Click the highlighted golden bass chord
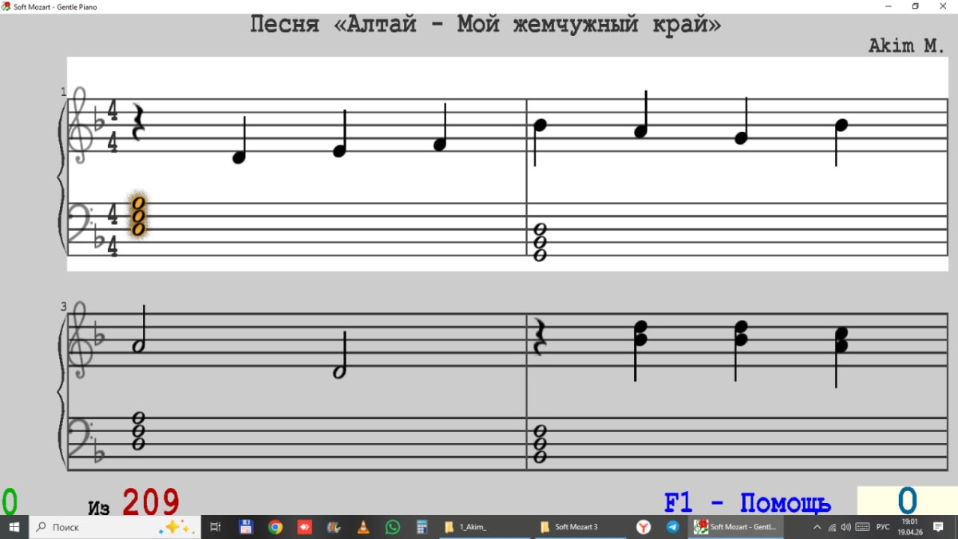The width and height of the screenshot is (958, 539). 138,216
